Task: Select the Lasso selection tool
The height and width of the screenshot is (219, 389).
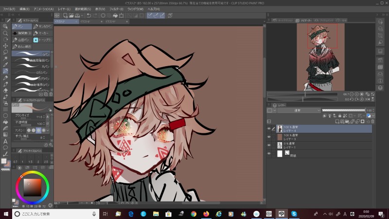Action: pos(5,52)
